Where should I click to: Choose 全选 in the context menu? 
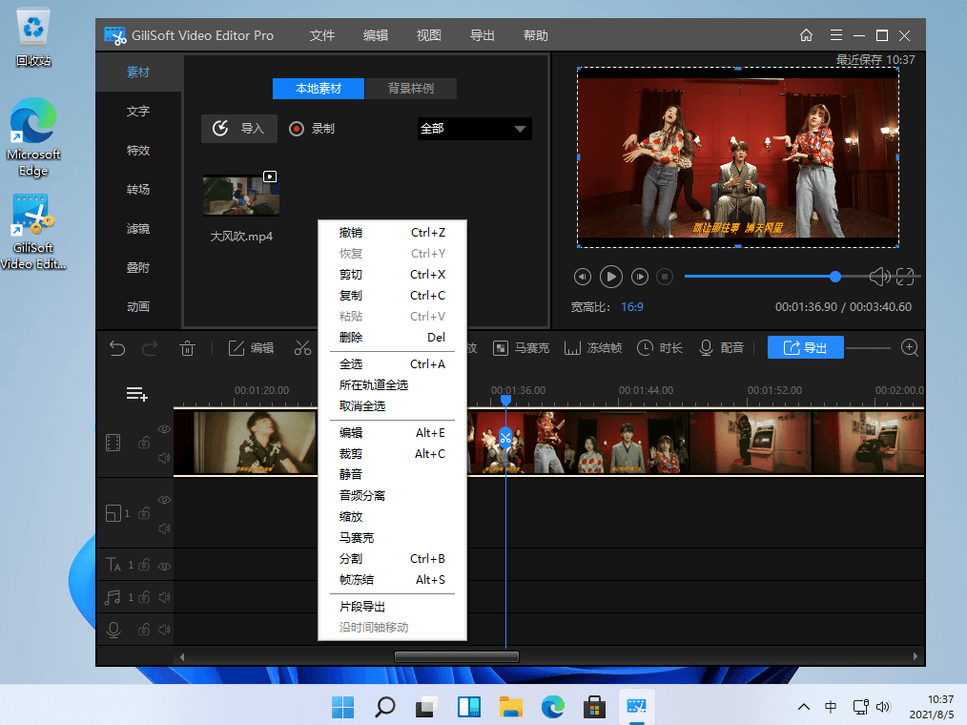pos(392,364)
